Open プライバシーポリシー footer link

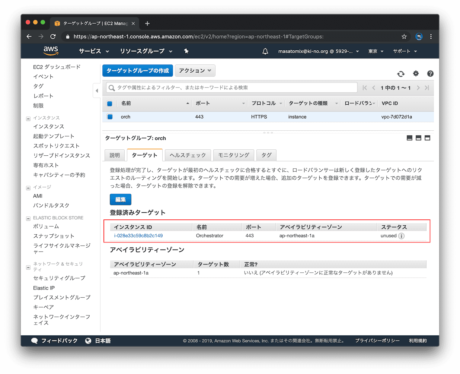click(x=377, y=341)
